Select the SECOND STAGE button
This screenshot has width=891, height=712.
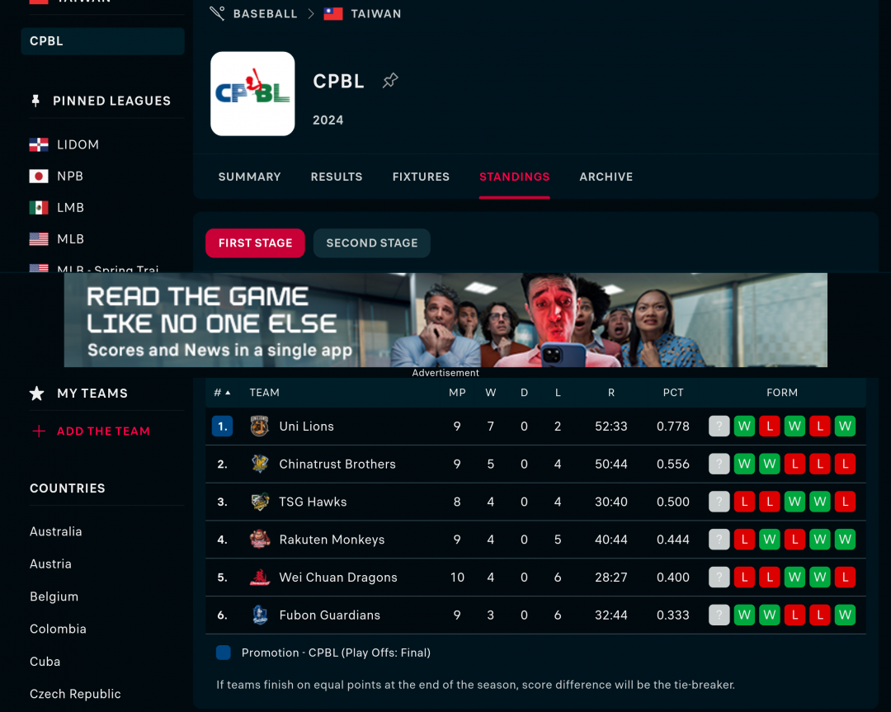(x=371, y=243)
